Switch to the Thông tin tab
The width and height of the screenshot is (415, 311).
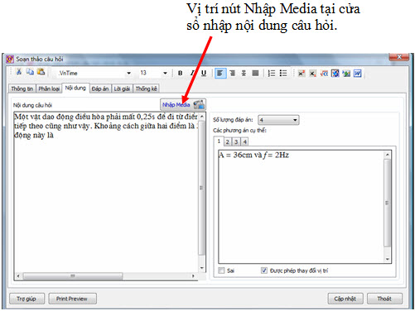[22, 89]
